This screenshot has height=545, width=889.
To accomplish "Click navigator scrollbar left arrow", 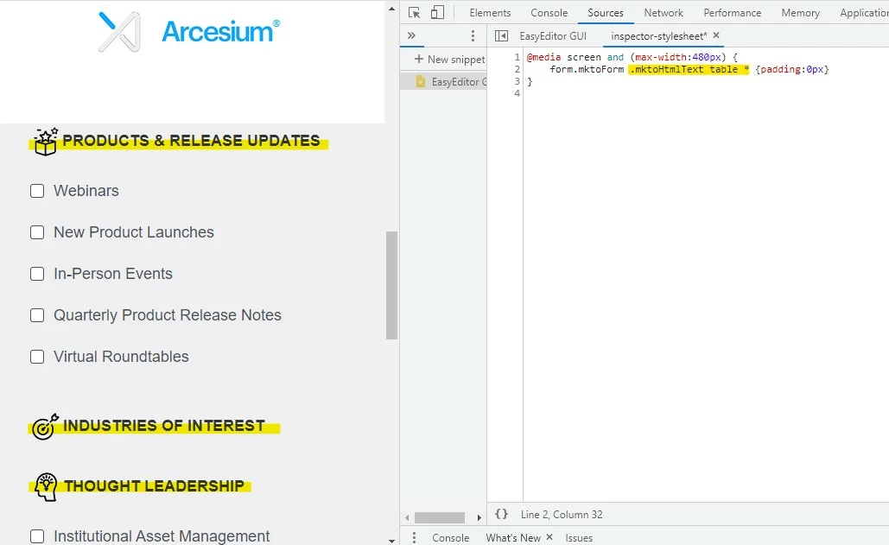I will [x=407, y=518].
